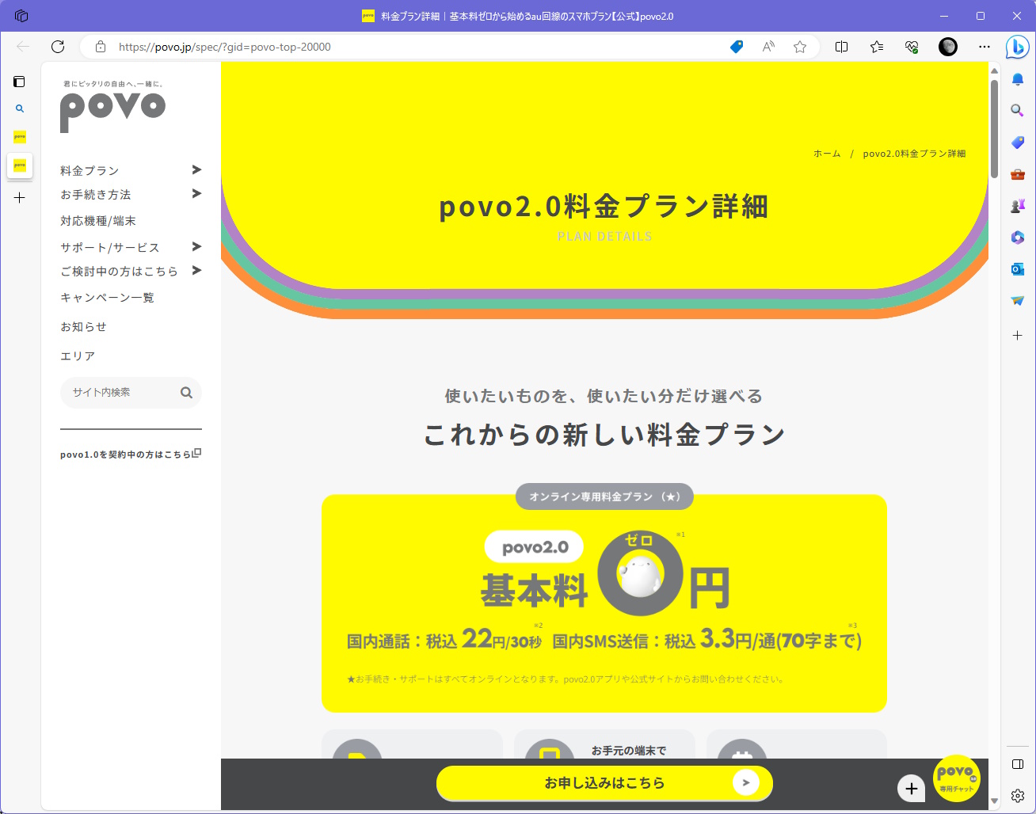
Task: Click the shopping tag icon in address bar
Action: (x=737, y=47)
